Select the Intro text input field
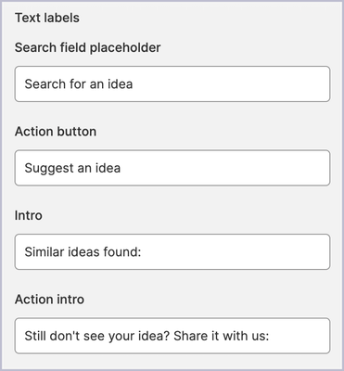The height and width of the screenshot is (371, 344). pos(172,251)
